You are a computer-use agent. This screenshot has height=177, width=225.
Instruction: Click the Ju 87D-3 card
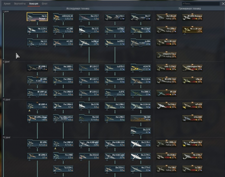[115, 68]
